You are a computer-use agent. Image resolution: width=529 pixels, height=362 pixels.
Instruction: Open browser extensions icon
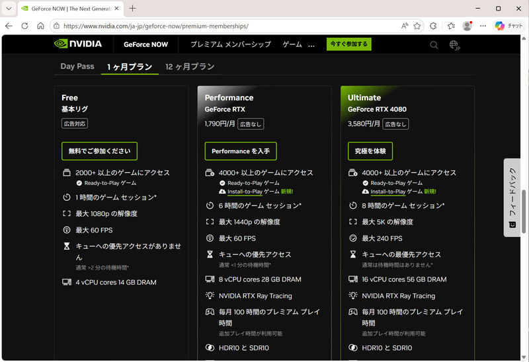pyautogui.click(x=433, y=26)
